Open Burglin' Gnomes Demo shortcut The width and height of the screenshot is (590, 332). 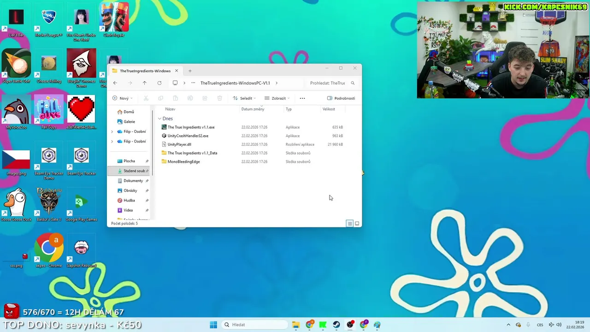(x=81, y=69)
